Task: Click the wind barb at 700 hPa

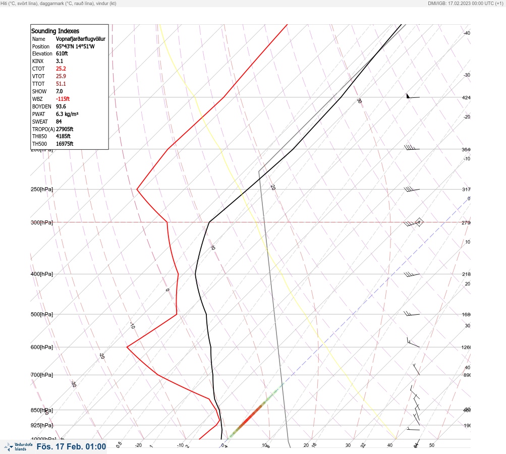Action: click(417, 369)
